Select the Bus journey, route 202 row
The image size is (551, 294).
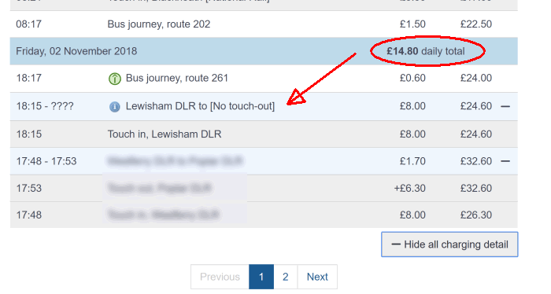[264, 24]
